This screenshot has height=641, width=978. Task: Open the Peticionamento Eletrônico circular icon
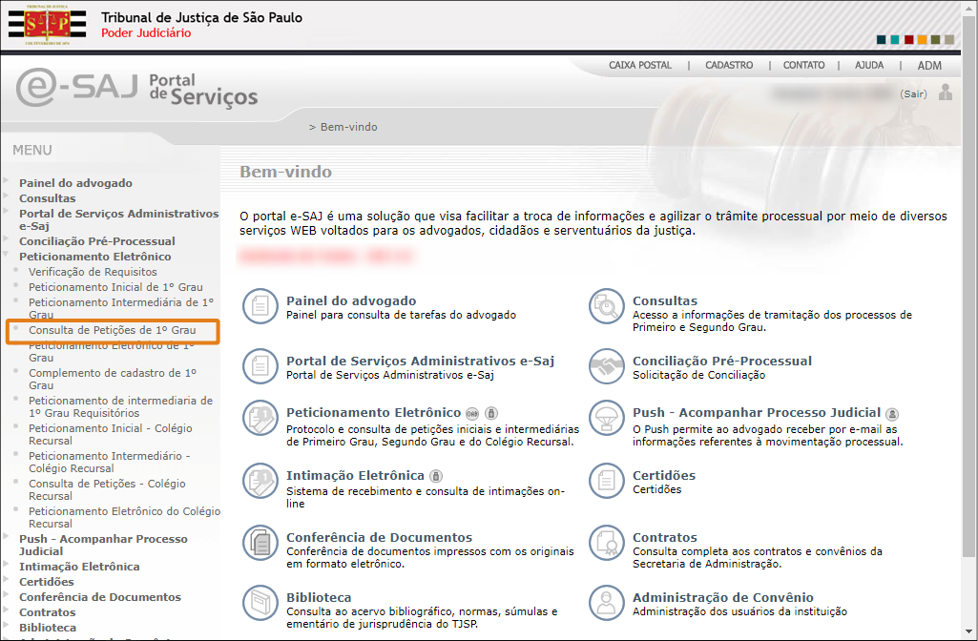pyautogui.click(x=260, y=418)
